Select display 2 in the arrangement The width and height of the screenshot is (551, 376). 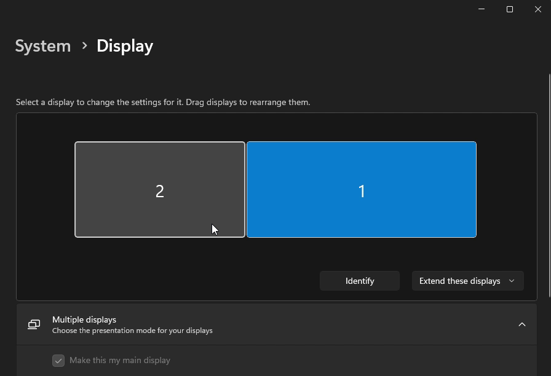click(159, 189)
